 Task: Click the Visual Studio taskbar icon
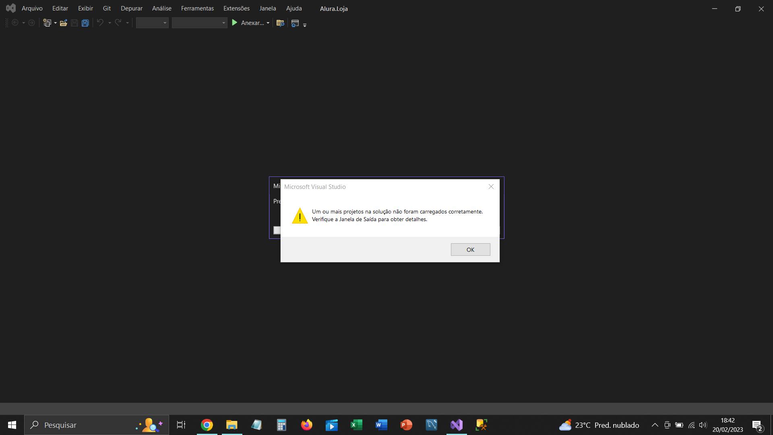(x=457, y=425)
